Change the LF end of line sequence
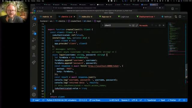The image size is (192, 108). tap(141, 100)
